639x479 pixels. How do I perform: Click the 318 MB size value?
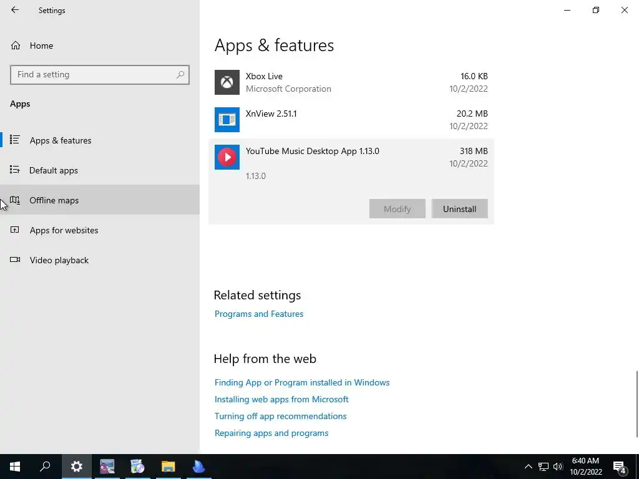click(474, 151)
